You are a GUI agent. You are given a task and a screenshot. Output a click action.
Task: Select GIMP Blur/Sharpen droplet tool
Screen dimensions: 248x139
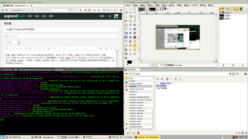pyautogui.click(x=130, y=53)
